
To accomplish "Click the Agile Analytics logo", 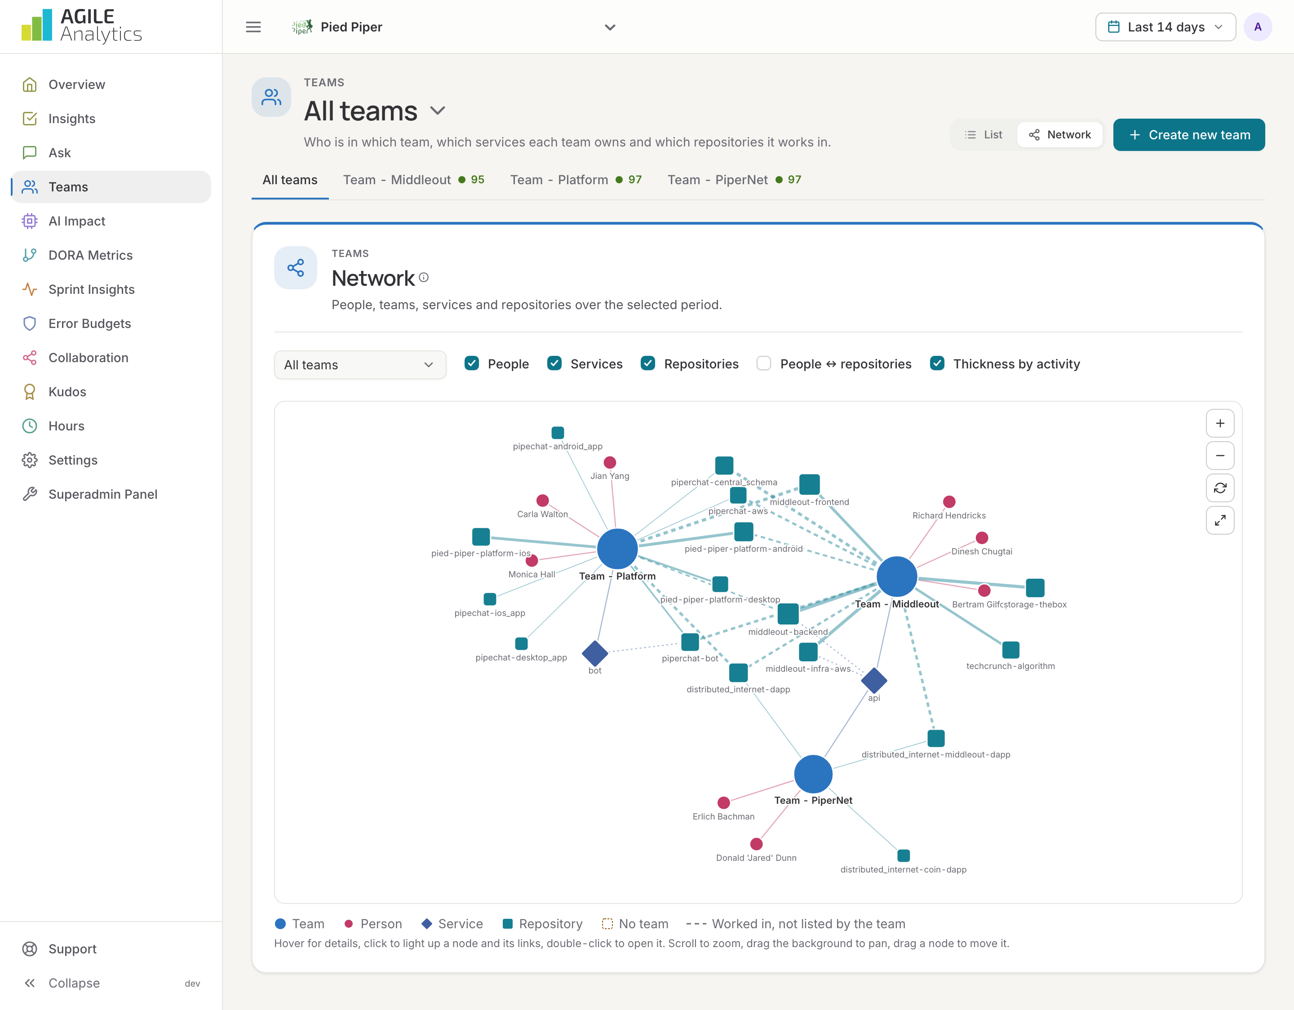I will tap(82, 26).
